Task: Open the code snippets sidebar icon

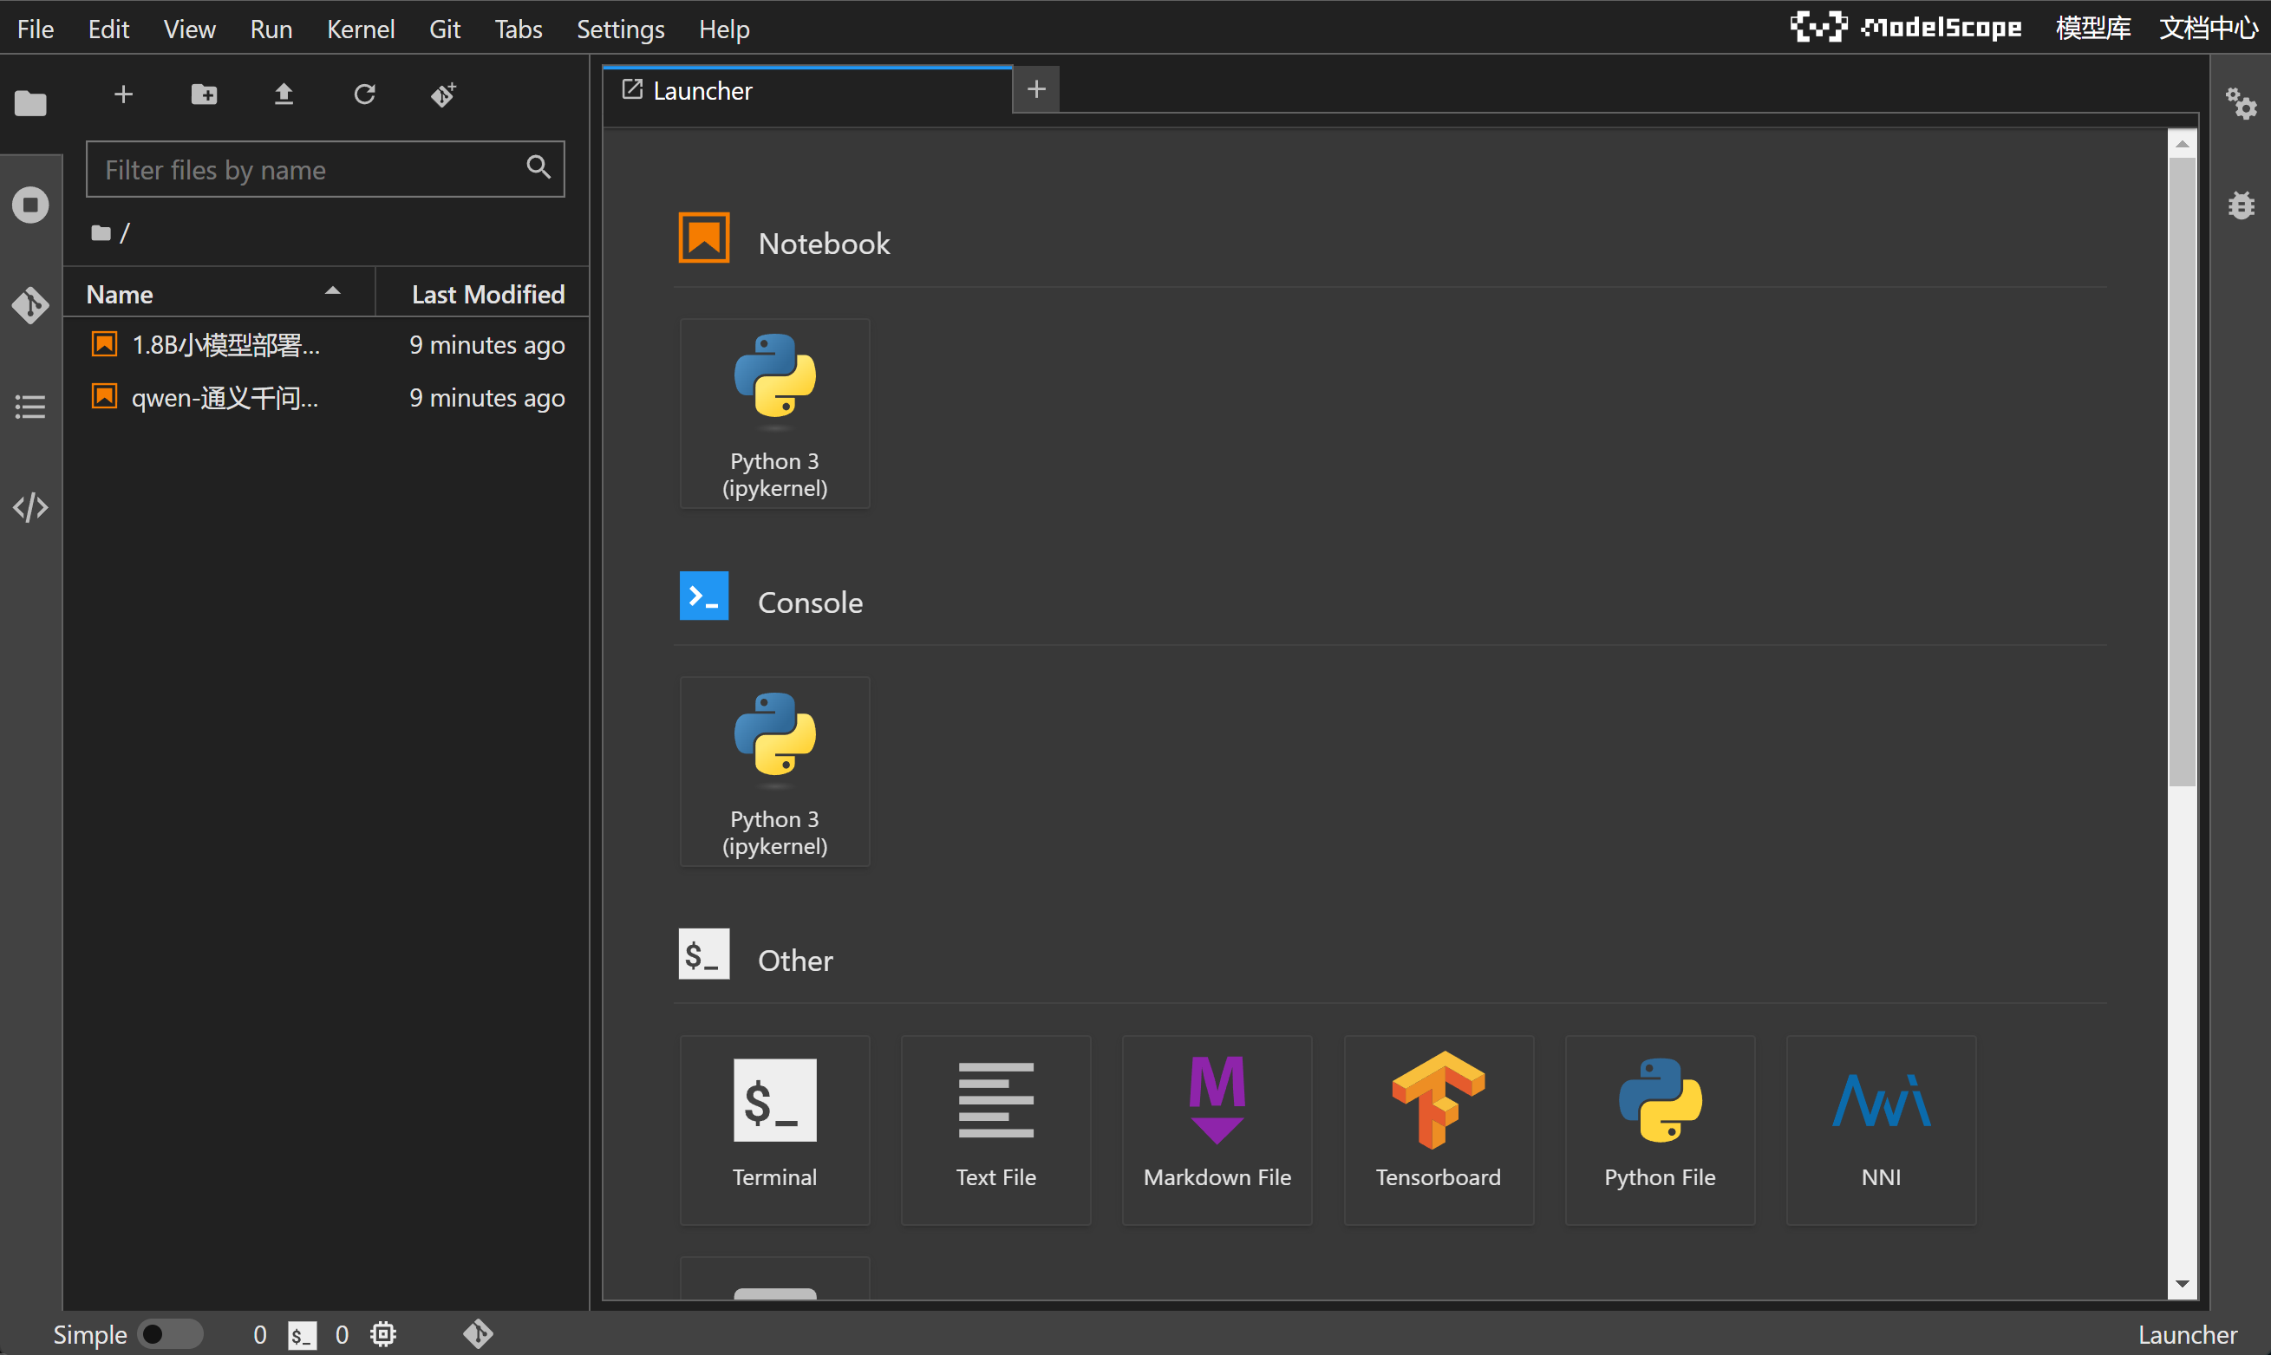Action: coord(30,508)
